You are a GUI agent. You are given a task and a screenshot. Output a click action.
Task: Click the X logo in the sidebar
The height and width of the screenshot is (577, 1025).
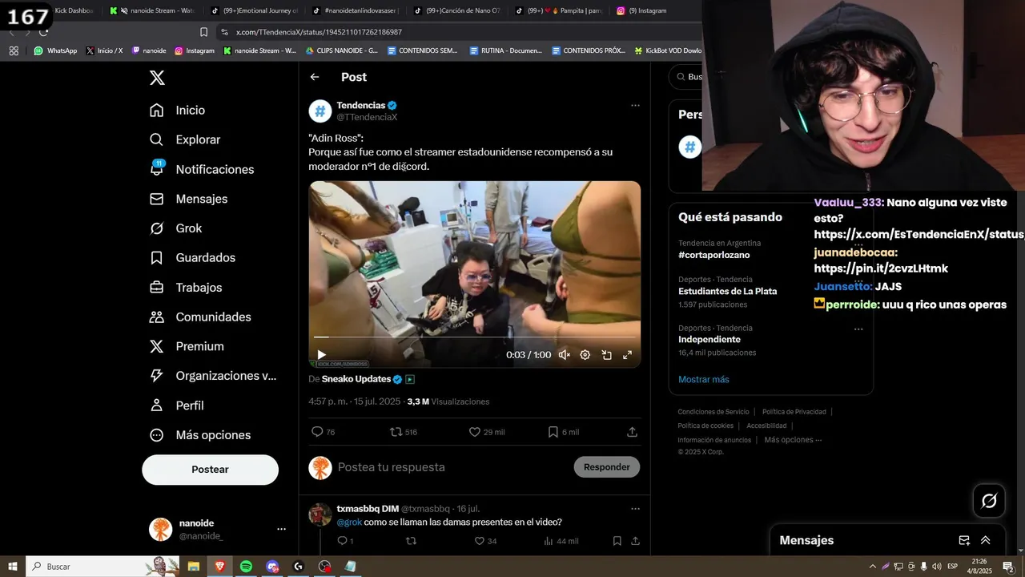[x=157, y=78]
